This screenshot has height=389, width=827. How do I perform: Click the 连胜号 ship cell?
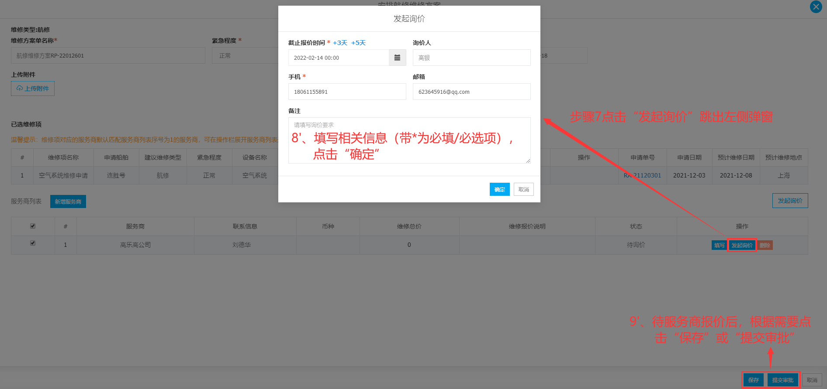coord(116,175)
